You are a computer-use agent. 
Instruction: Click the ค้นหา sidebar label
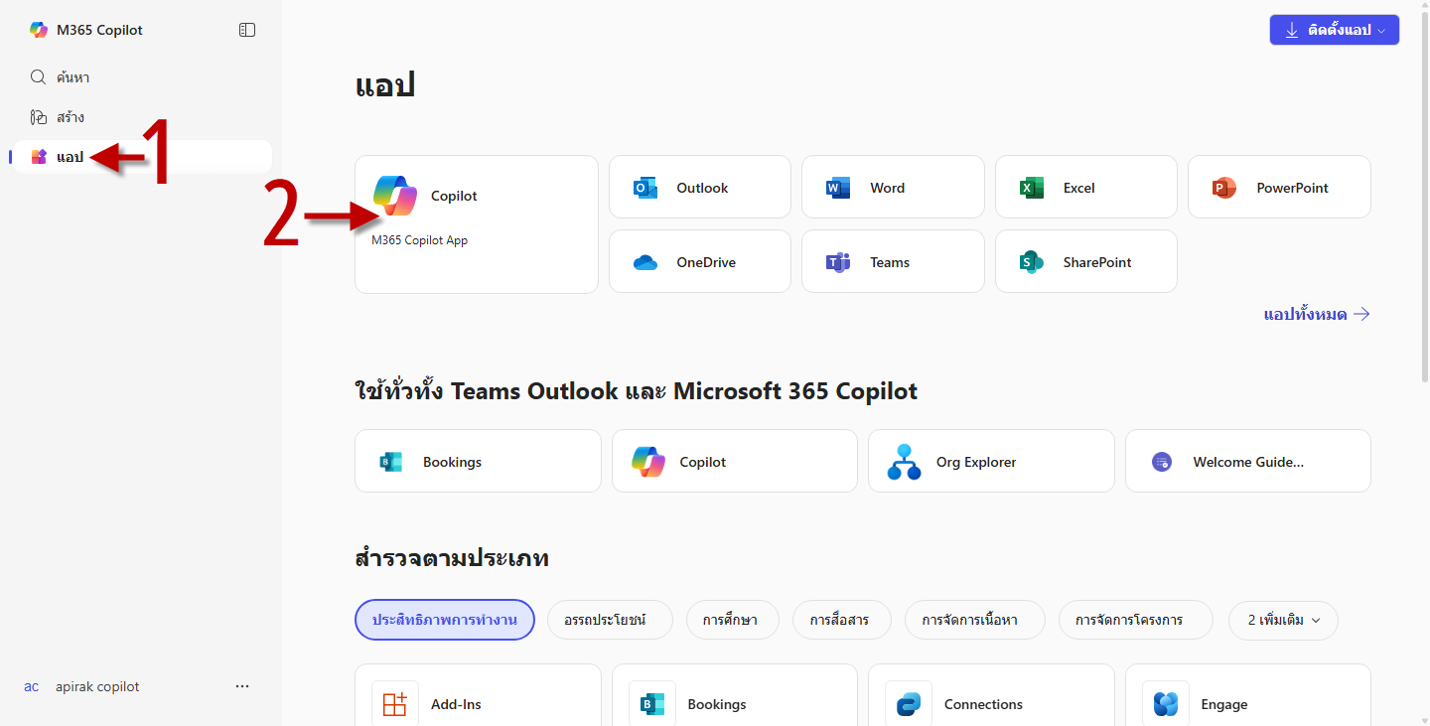[73, 77]
